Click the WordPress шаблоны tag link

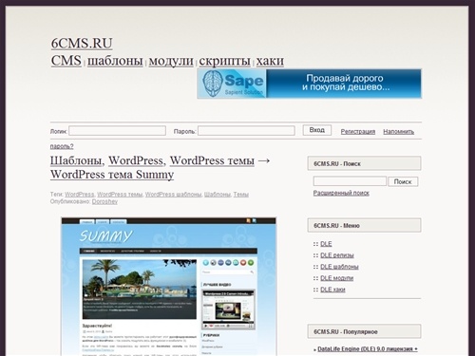(173, 195)
